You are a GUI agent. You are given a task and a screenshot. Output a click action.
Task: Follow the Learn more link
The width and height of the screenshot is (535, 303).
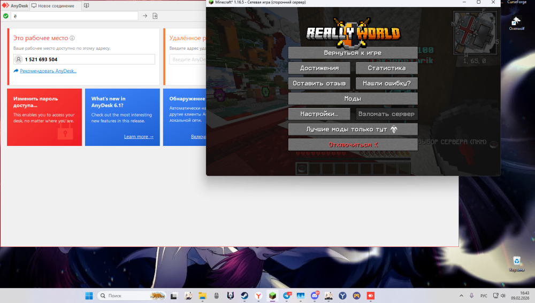[x=139, y=137]
